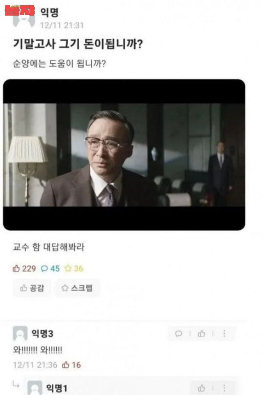The image size is (263, 395).
Task: Click the 익명3 username label
Action: (x=42, y=334)
